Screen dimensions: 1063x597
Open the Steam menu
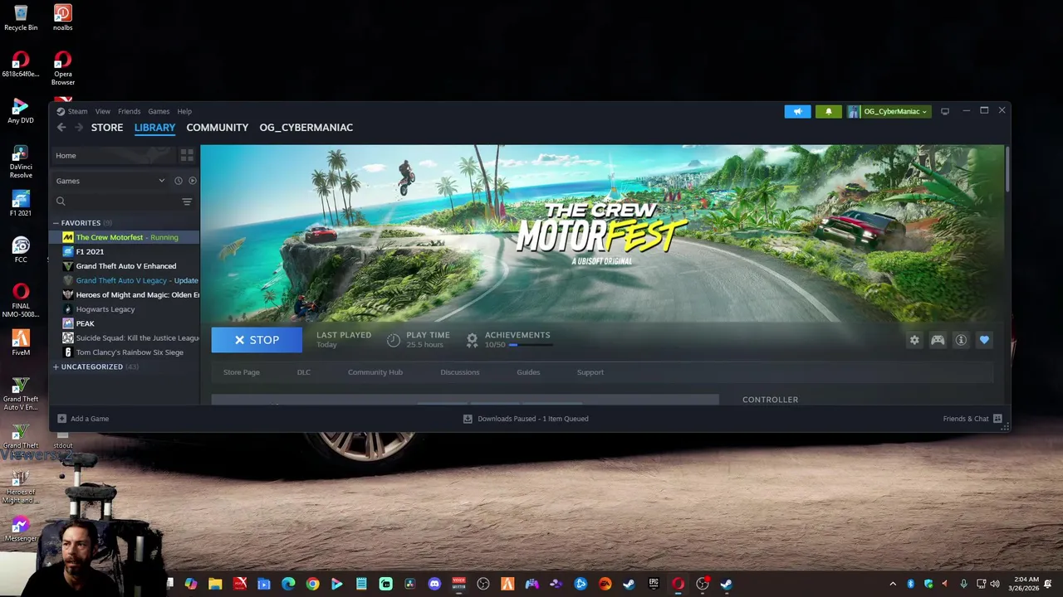(x=77, y=111)
